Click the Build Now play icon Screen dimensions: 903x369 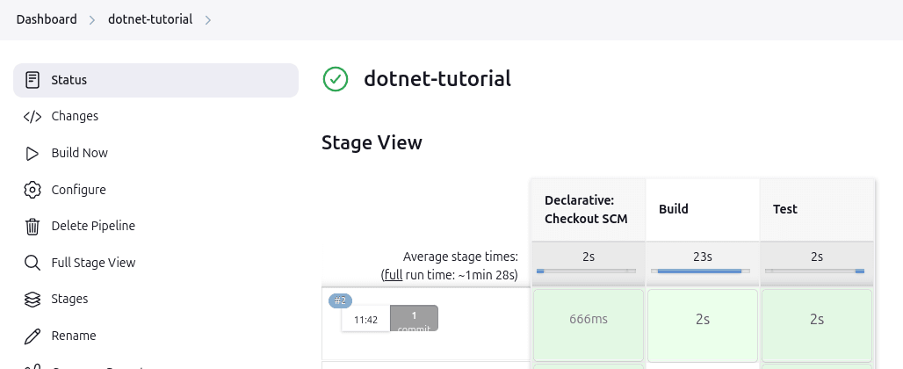point(33,153)
